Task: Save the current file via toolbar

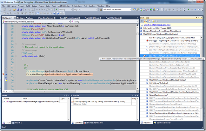Action: pyautogui.click(x=18, y=9)
